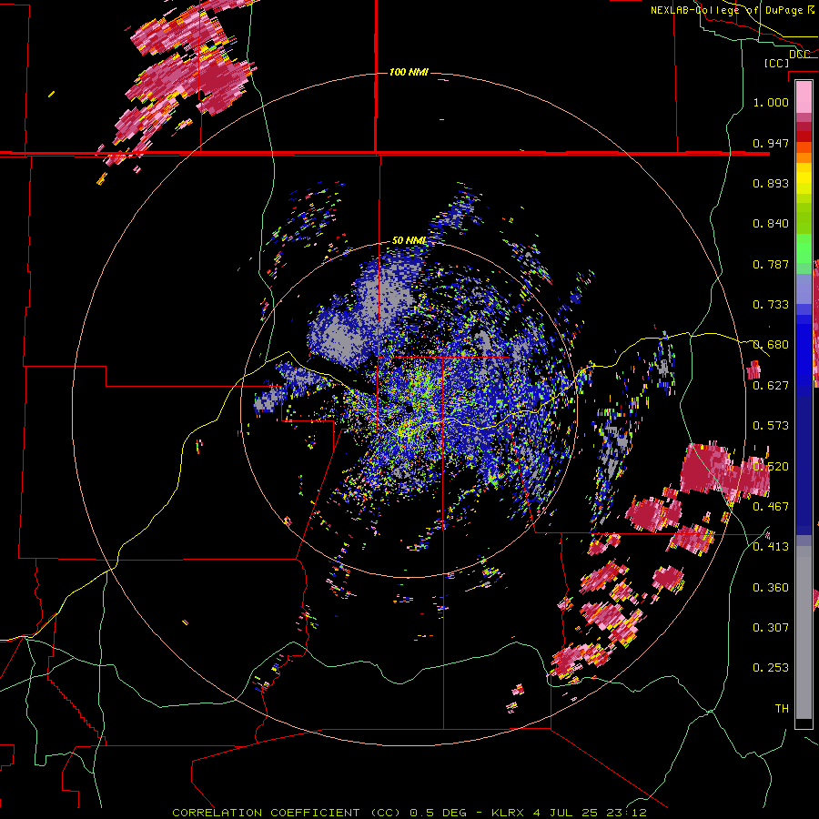Viewport: 819px width, 819px height.
Task: Select the 1.000 value on the scale
Action: 771,102
